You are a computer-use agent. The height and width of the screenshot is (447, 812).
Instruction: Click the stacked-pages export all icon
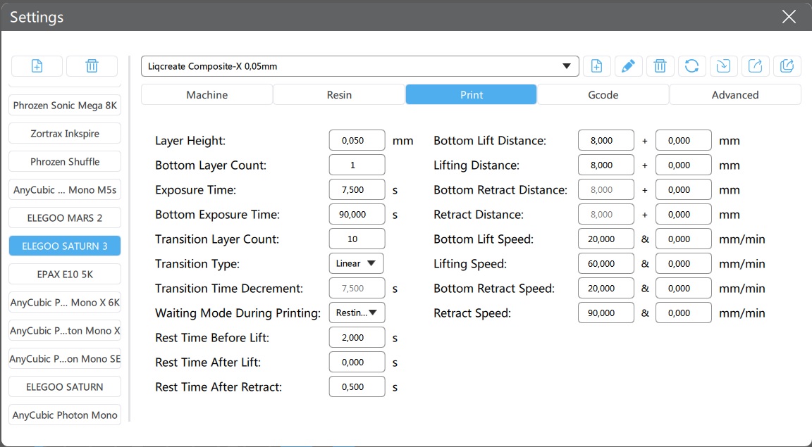pos(787,66)
